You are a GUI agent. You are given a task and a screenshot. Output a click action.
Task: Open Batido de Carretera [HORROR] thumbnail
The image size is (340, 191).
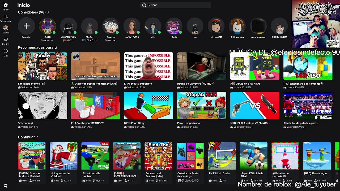pyautogui.click(x=202, y=66)
